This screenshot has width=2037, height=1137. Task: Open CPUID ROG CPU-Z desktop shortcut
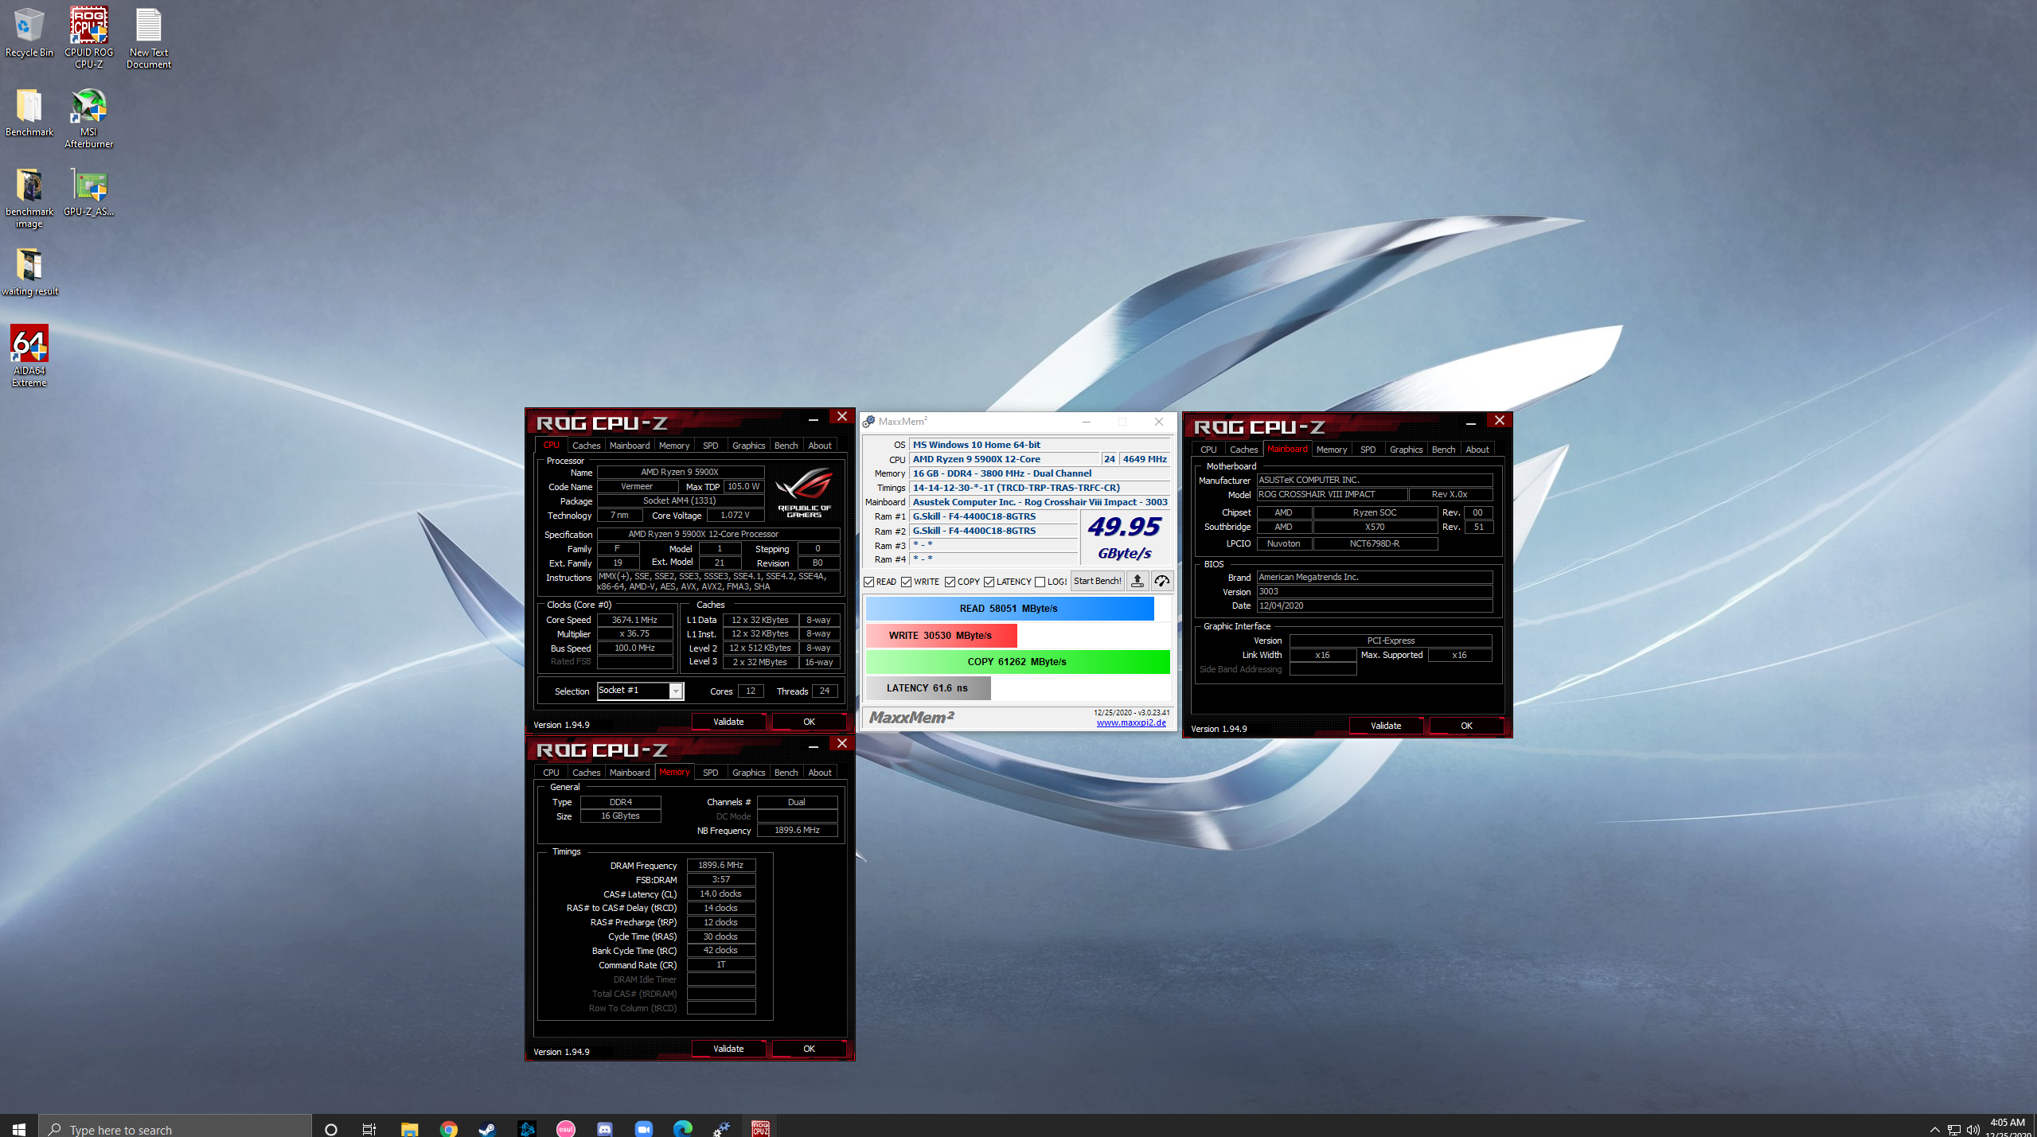[x=88, y=37]
